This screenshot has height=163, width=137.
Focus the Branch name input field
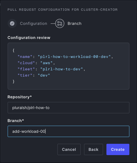point(68,131)
